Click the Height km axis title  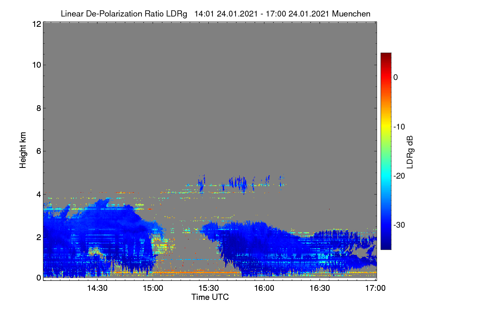[x=23, y=150]
